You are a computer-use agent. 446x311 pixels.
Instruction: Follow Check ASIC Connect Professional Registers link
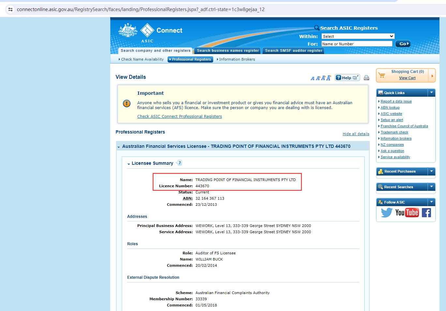tap(180, 117)
